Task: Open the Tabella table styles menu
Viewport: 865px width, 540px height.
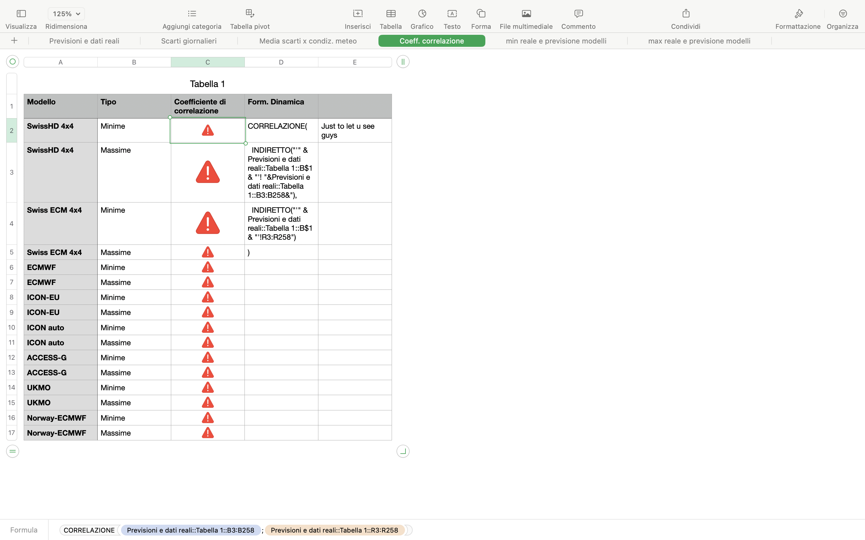Action: click(391, 13)
